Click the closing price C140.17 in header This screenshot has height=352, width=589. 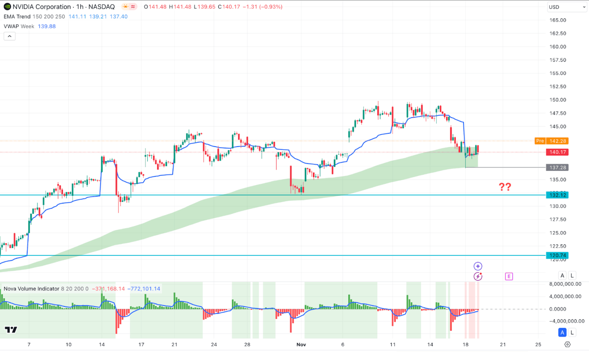(229, 7)
